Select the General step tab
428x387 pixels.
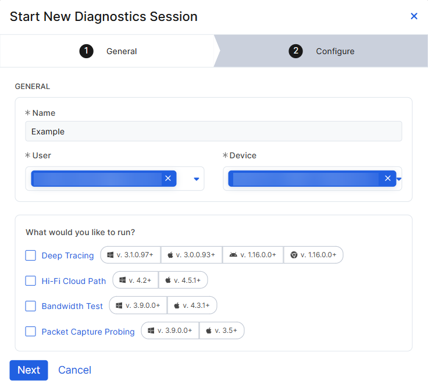(x=108, y=51)
